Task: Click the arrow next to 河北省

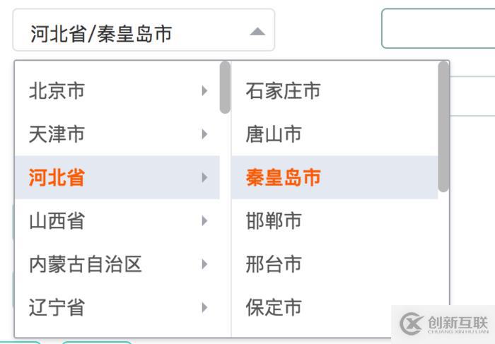Action: (204, 177)
